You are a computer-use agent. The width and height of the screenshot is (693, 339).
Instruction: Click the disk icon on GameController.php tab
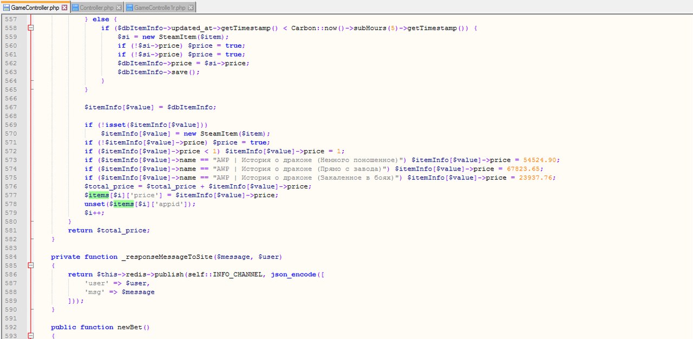(6, 8)
